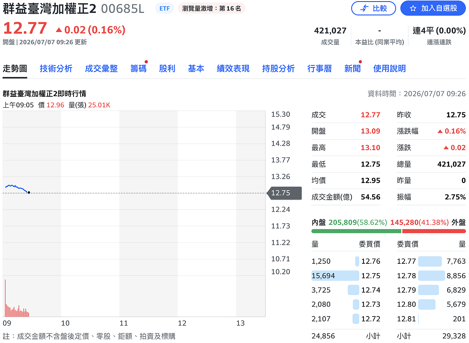Click the tall red opening volume bar
This screenshot has width=469, height=343.
[x=5, y=298]
